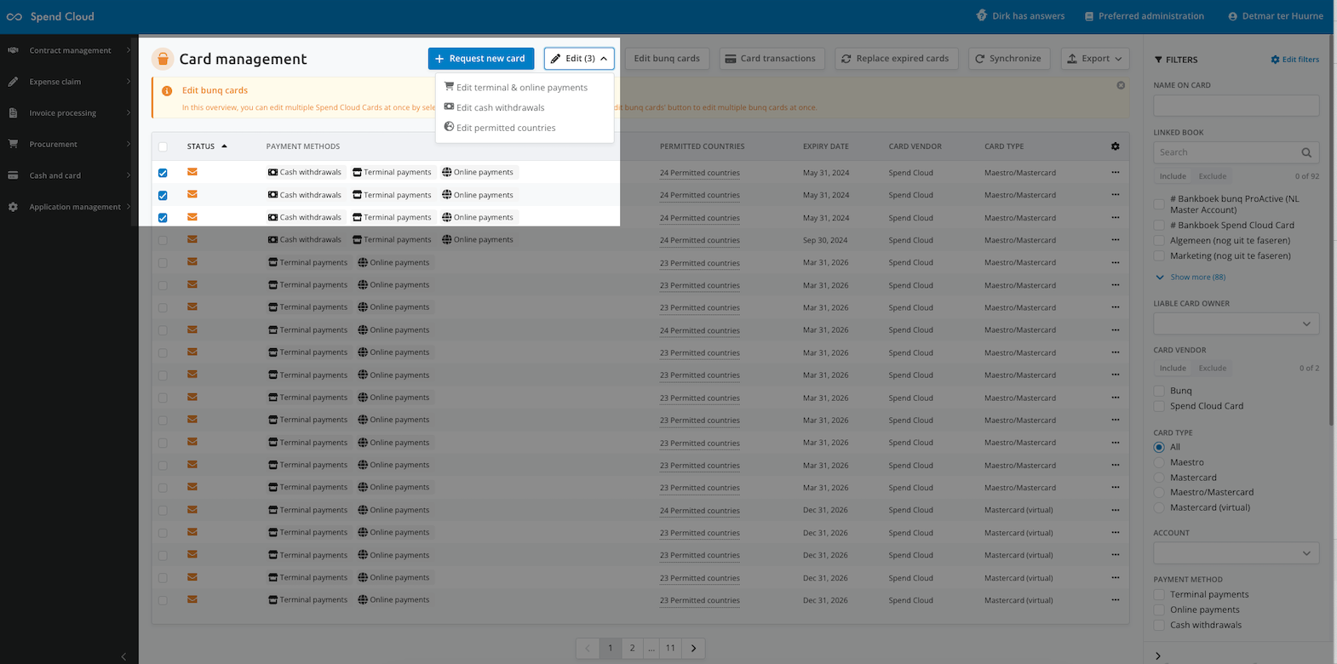Screen dimensions: 1337x664
Task: Check Algemeen (nog uit te faseren)
Action: [x=1159, y=241]
